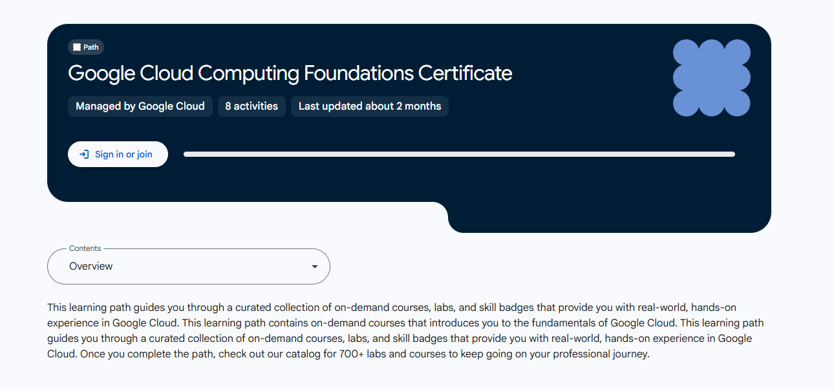Click the "Path" label badge
Viewport: 834px width, 389px height.
click(86, 47)
